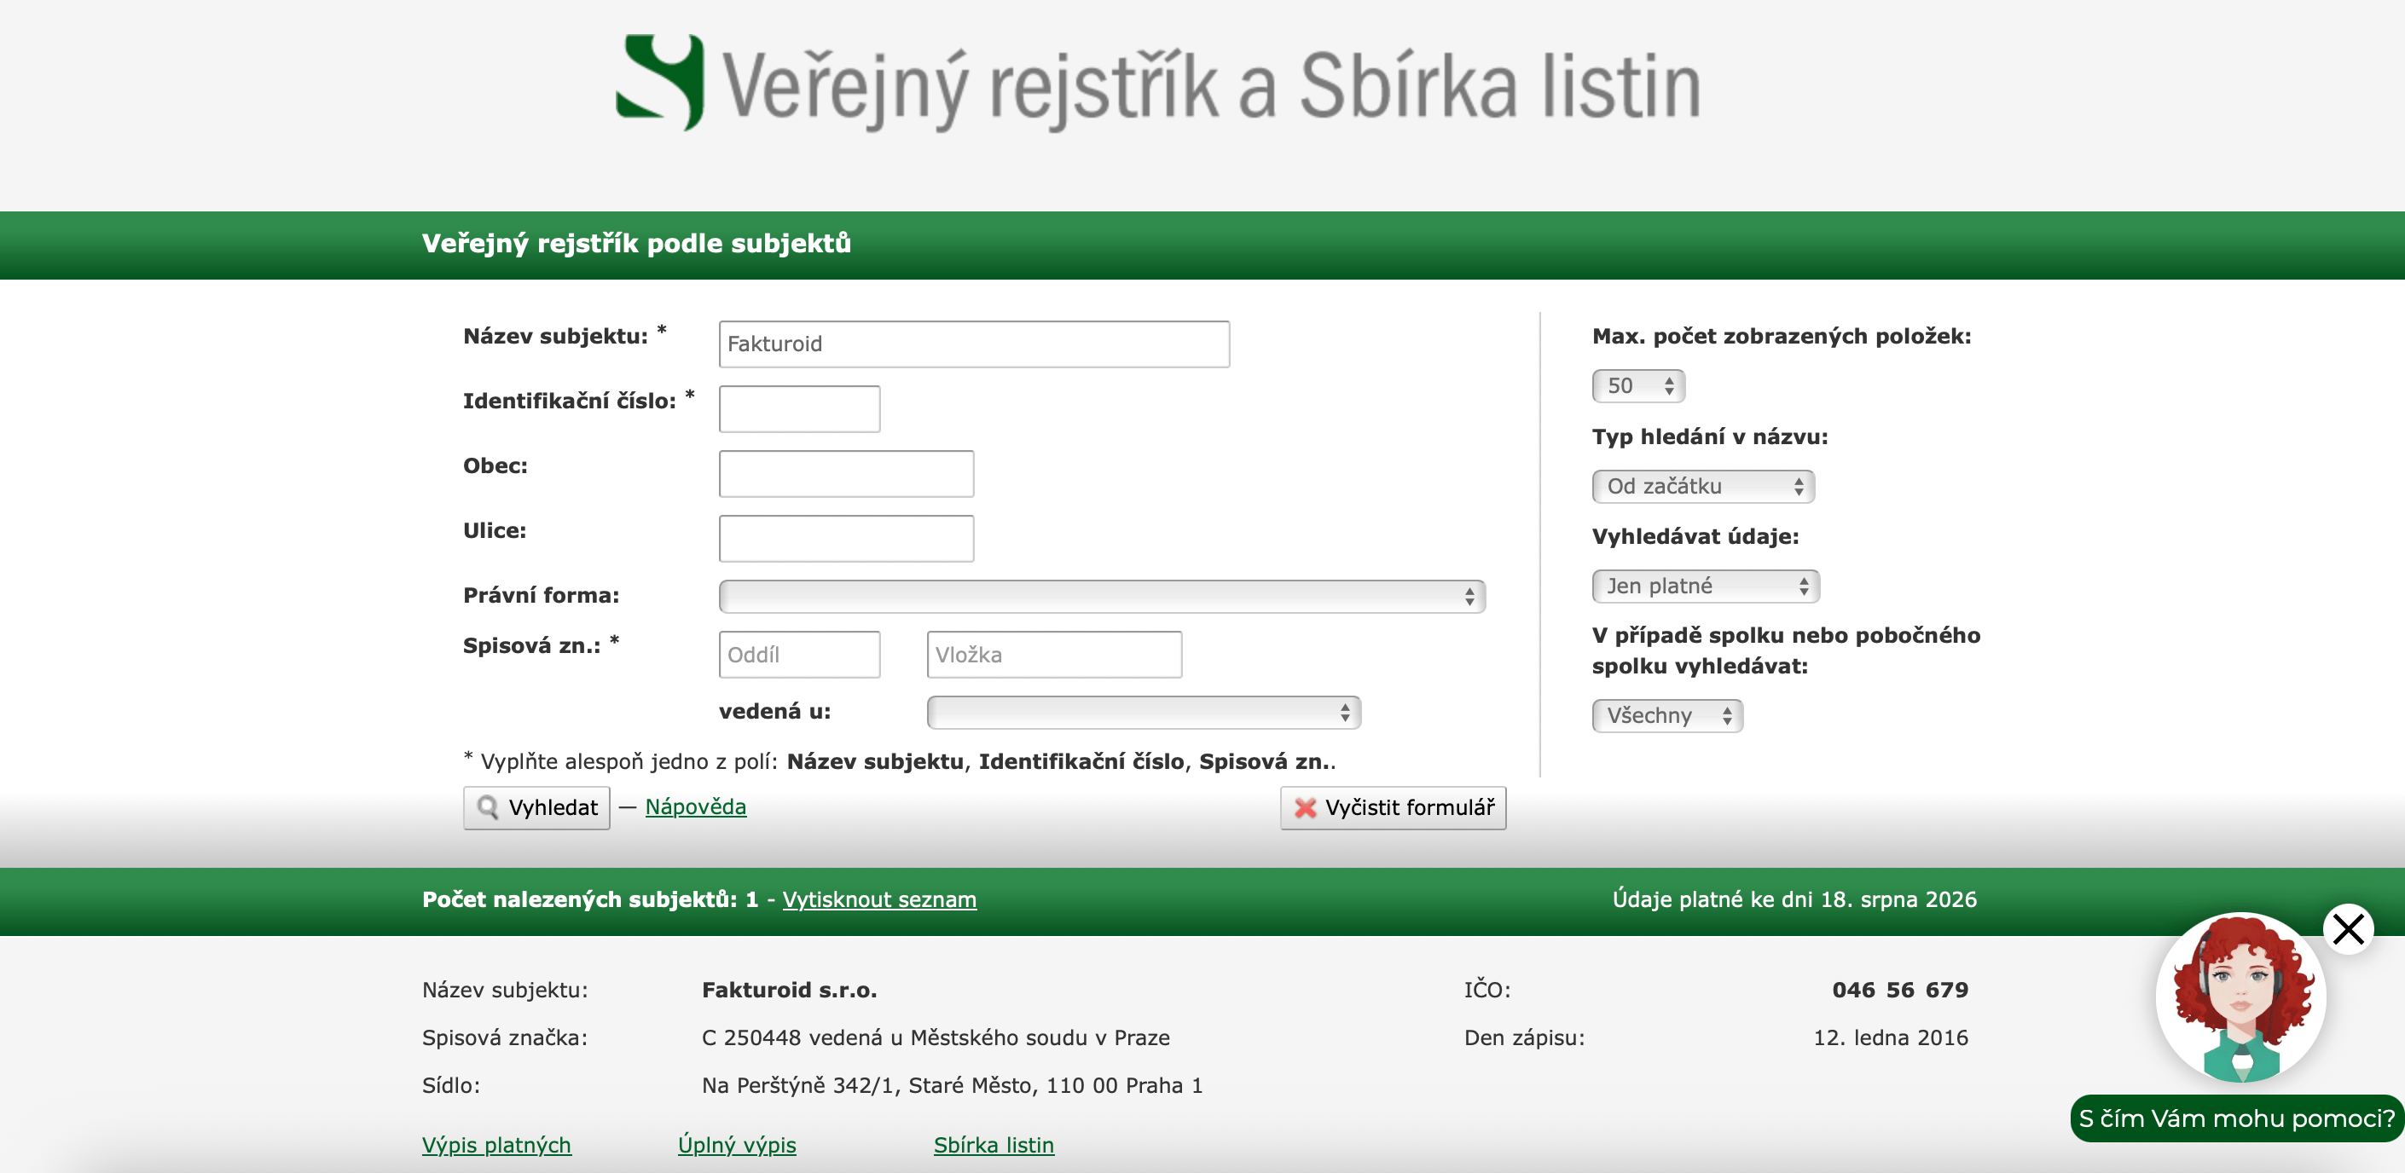Image resolution: width=2405 pixels, height=1173 pixels.
Task: Click the Obec input field
Action: pyautogui.click(x=846, y=474)
